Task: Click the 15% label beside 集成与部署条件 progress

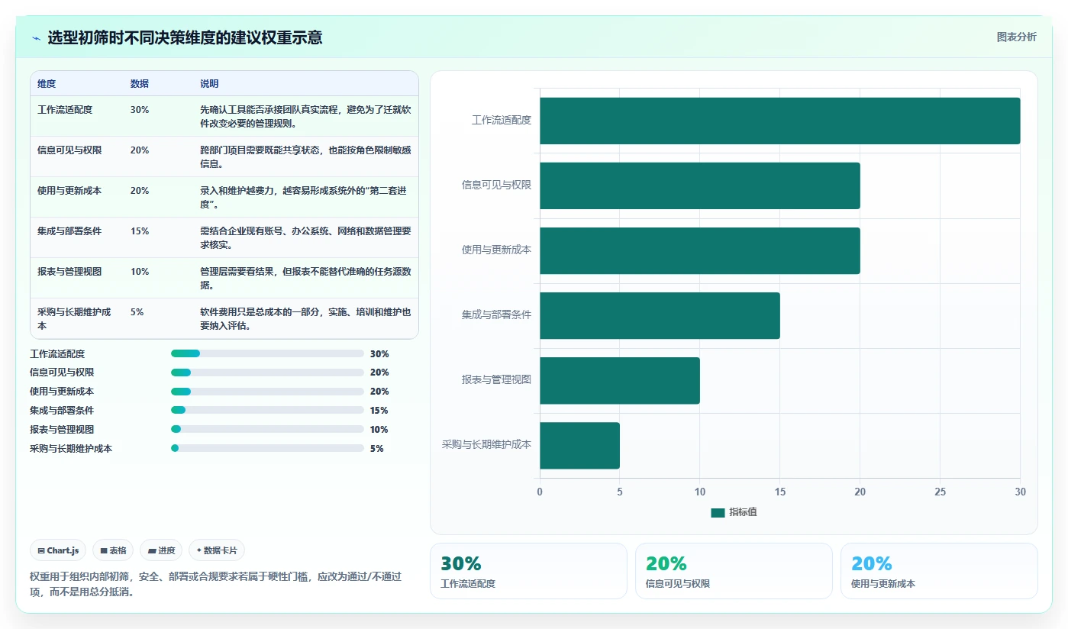Action: (379, 411)
